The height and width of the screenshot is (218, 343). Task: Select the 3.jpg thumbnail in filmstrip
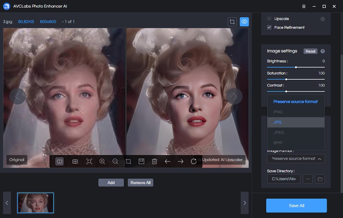[x=36, y=203]
